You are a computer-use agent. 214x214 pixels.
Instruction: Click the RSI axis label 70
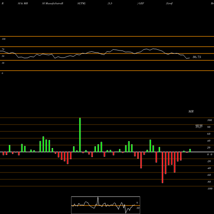3,49
